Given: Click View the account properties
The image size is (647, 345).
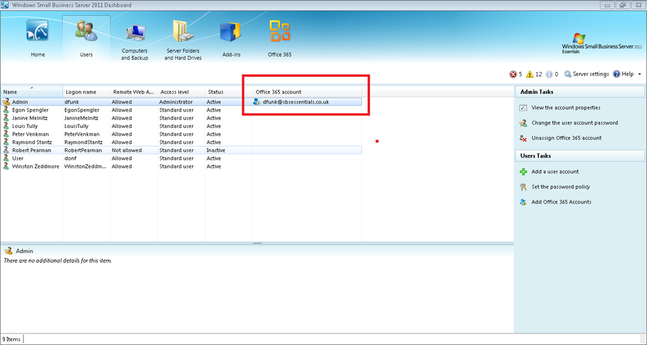Looking at the screenshot, I should click(565, 108).
